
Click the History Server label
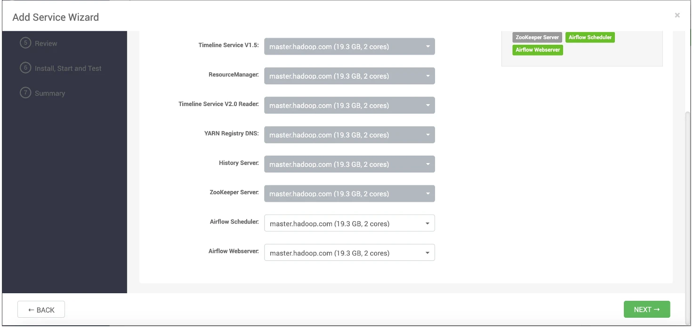click(x=239, y=163)
